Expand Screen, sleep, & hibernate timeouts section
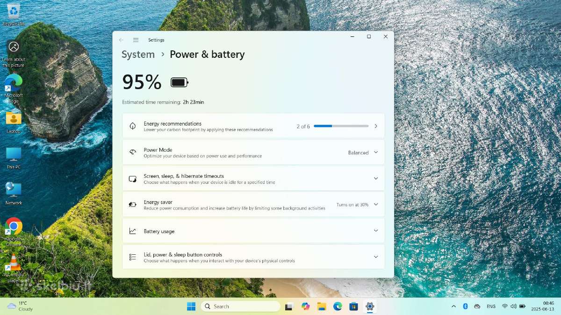The width and height of the screenshot is (561, 315). tap(376, 179)
